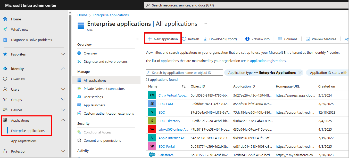This screenshot has width=349, height=158.
Task: Open SDO-Directory application link
Action: pyautogui.click(x=169, y=121)
